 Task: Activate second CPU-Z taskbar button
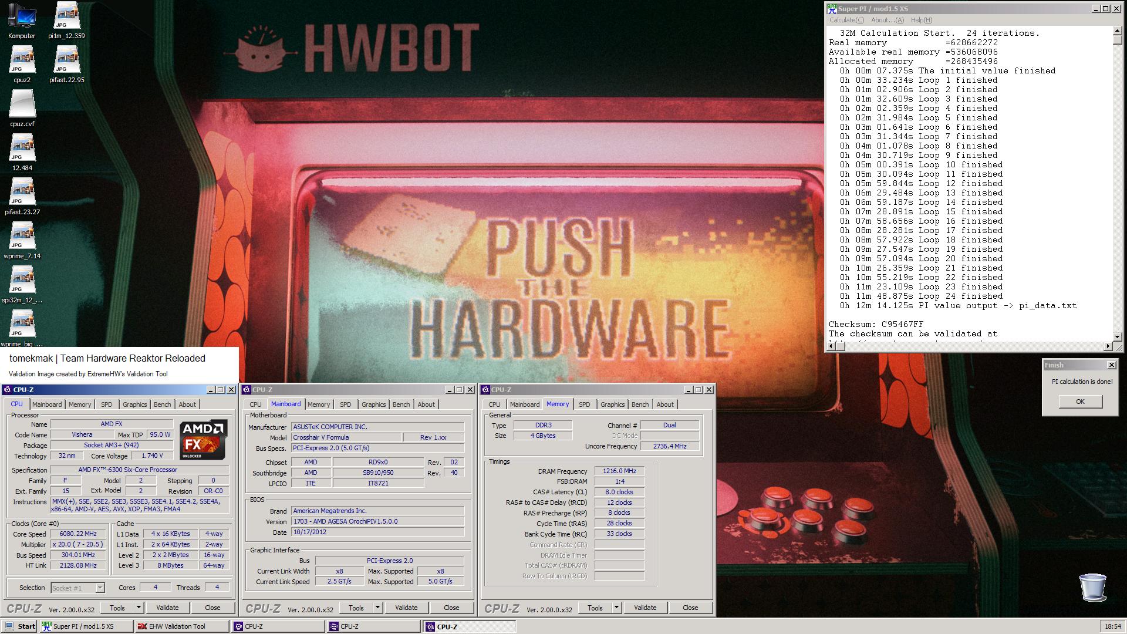tap(373, 626)
